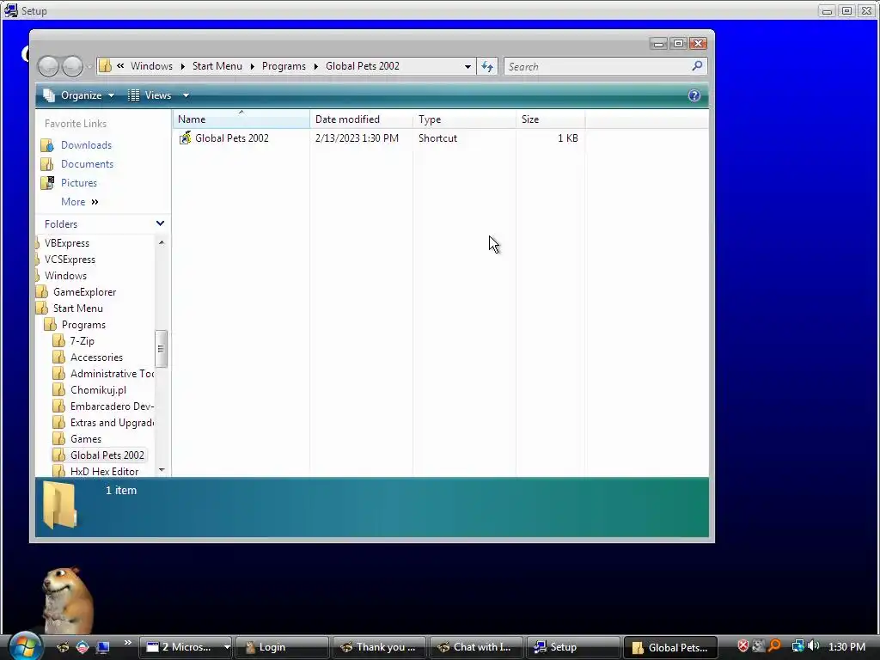Screen dimensions: 880x660
Task: Click the folder icon in address bar
Action: 105,65
